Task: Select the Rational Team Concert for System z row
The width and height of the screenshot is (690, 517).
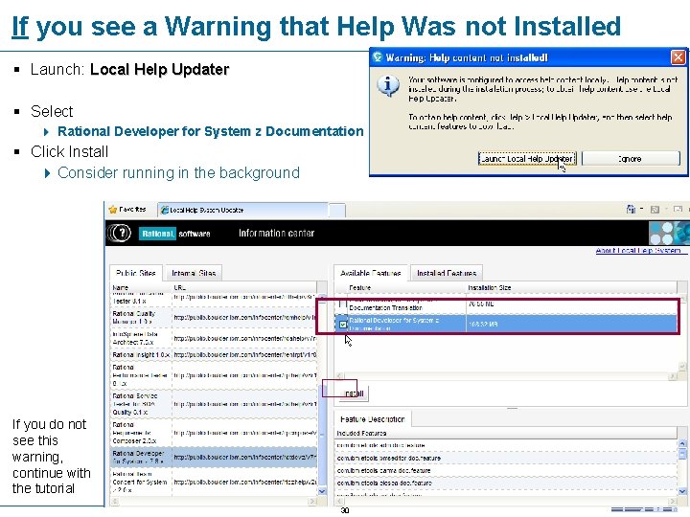Action: coord(214,482)
